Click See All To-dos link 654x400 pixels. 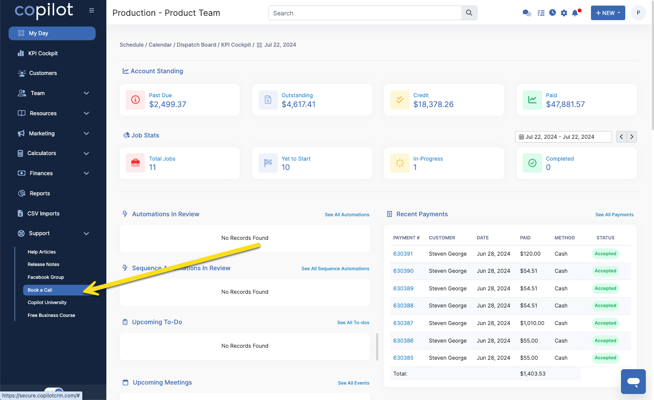point(353,322)
